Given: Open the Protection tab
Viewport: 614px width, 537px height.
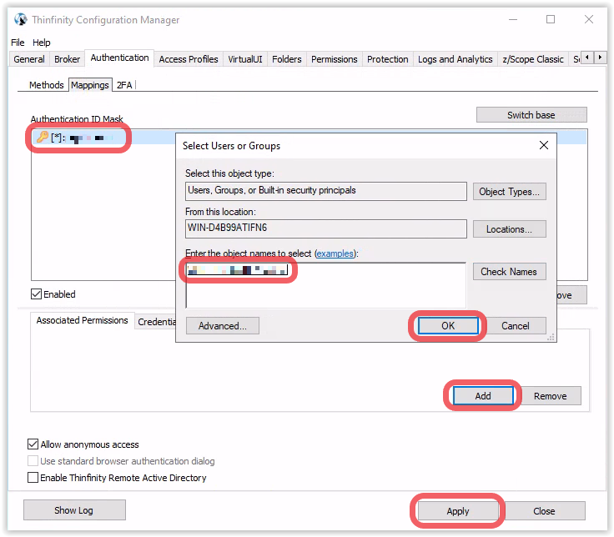Looking at the screenshot, I should 387,59.
